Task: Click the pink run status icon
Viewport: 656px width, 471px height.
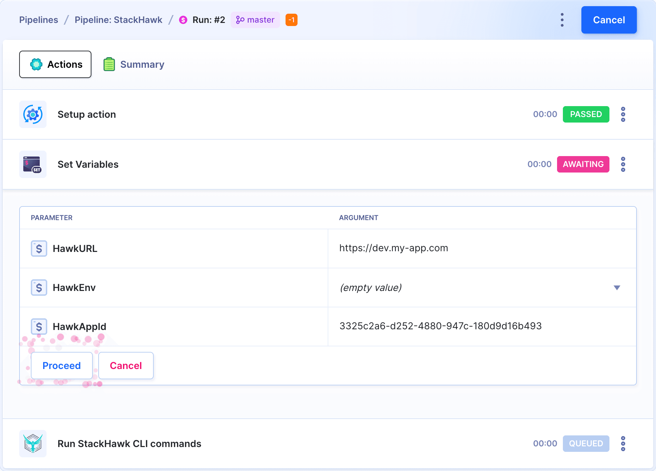Action: [x=183, y=20]
